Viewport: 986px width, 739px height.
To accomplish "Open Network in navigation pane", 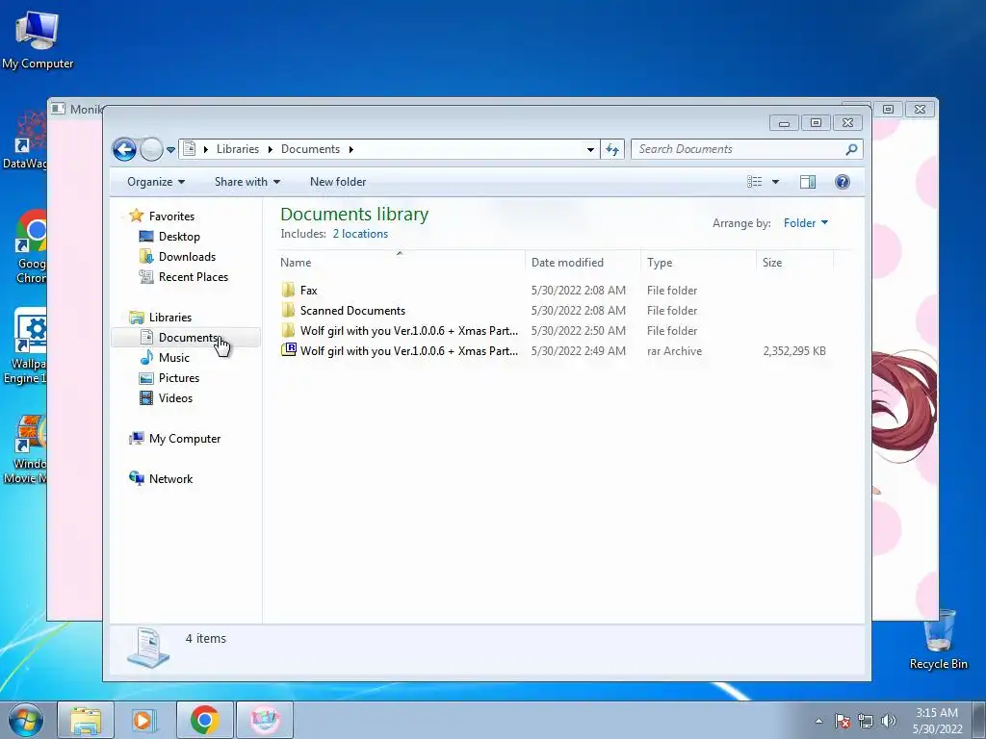I will pos(170,479).
